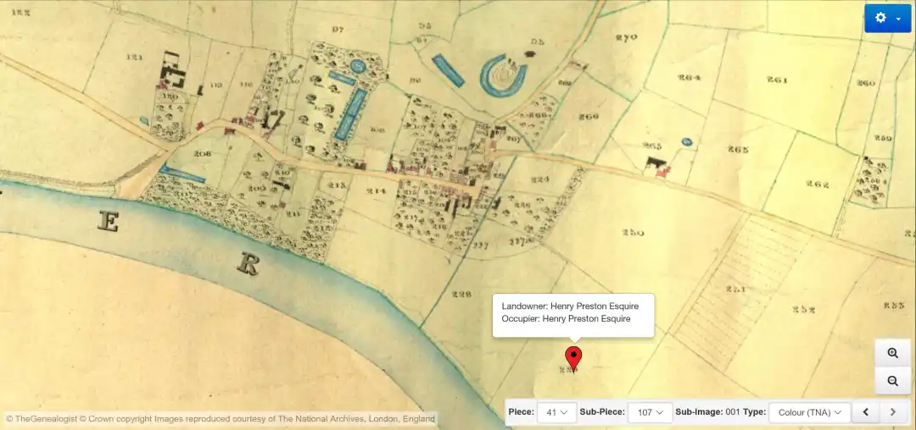Click field plot 264

pos(689,78)
